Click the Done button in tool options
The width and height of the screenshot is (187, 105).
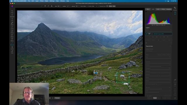pyautogui.click(x=114, y=6)
